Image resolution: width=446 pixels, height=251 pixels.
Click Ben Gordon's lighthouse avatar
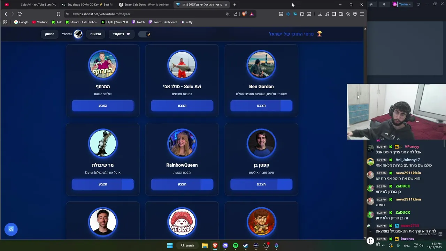point(261,65)
